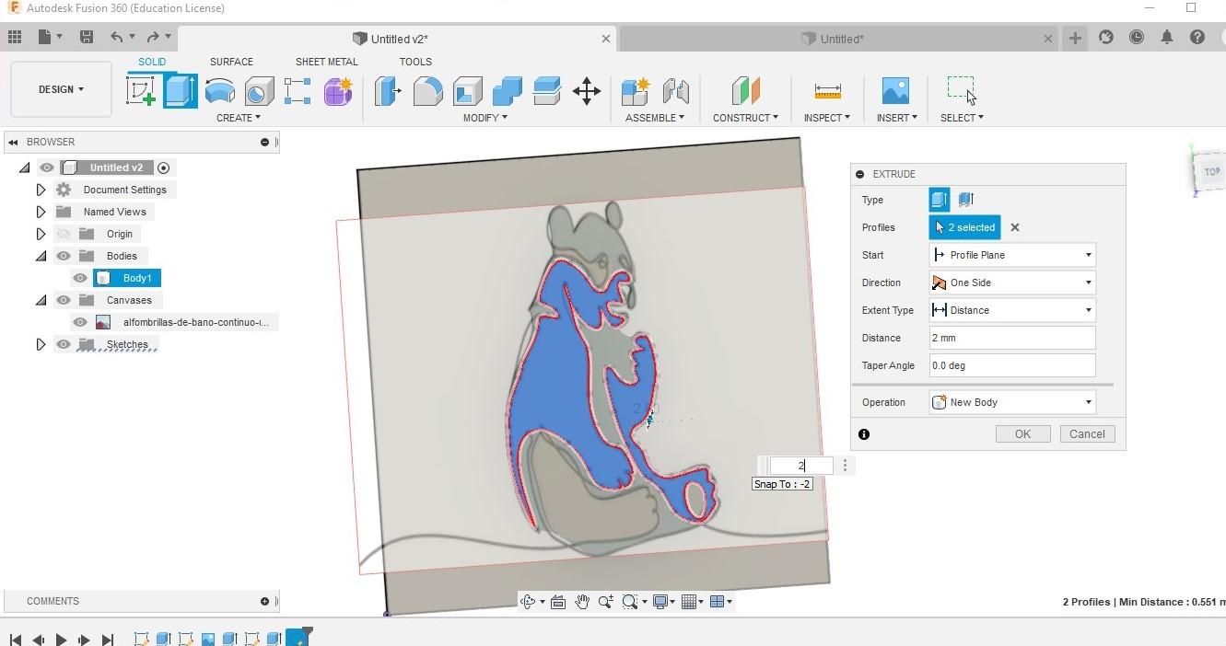Switch to the Untitled* document tab
The image size is (1226, 646).
point(840,39)
